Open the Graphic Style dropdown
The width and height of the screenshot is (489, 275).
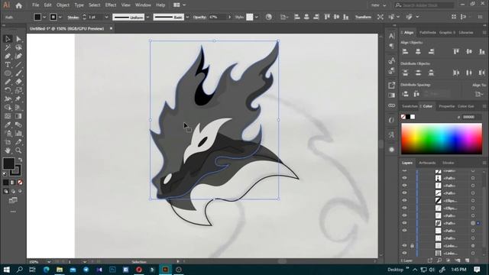257,17
